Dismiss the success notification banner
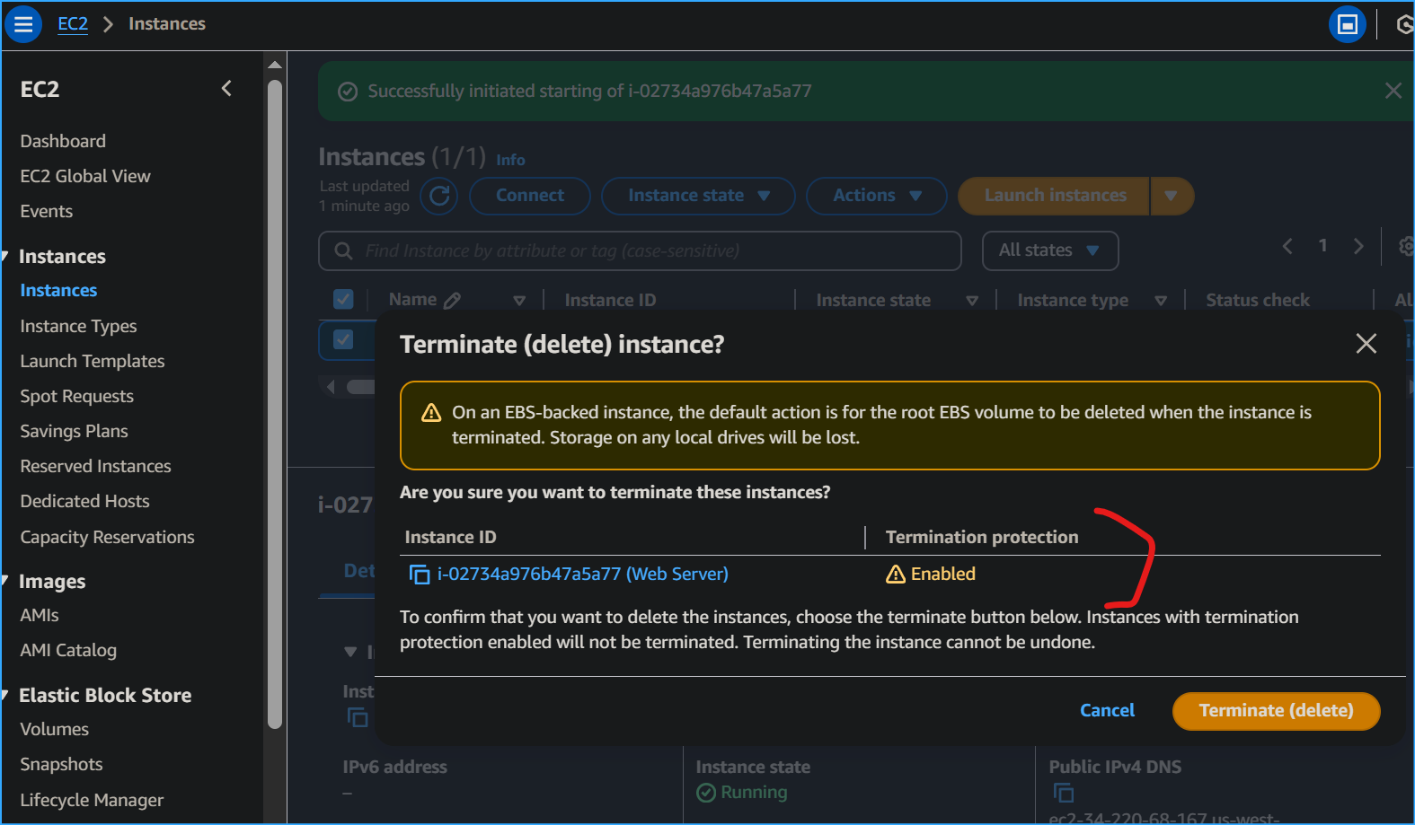Viewport: 1415px width, 825px height. point(1393,91)
